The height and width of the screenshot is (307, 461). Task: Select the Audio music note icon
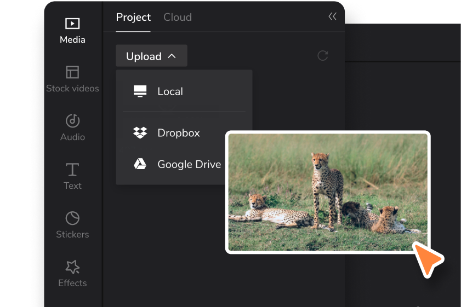pyautogui.click(x=72, y=121)
